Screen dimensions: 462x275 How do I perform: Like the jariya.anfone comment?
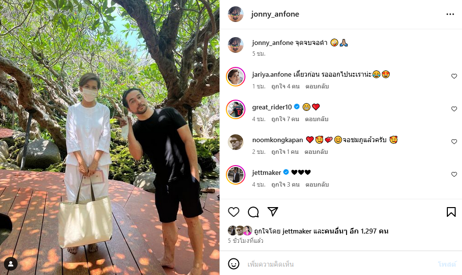(454, 76)
